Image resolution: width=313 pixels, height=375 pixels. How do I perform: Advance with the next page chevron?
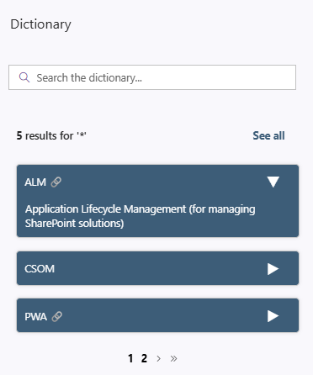tap(159, 358)
